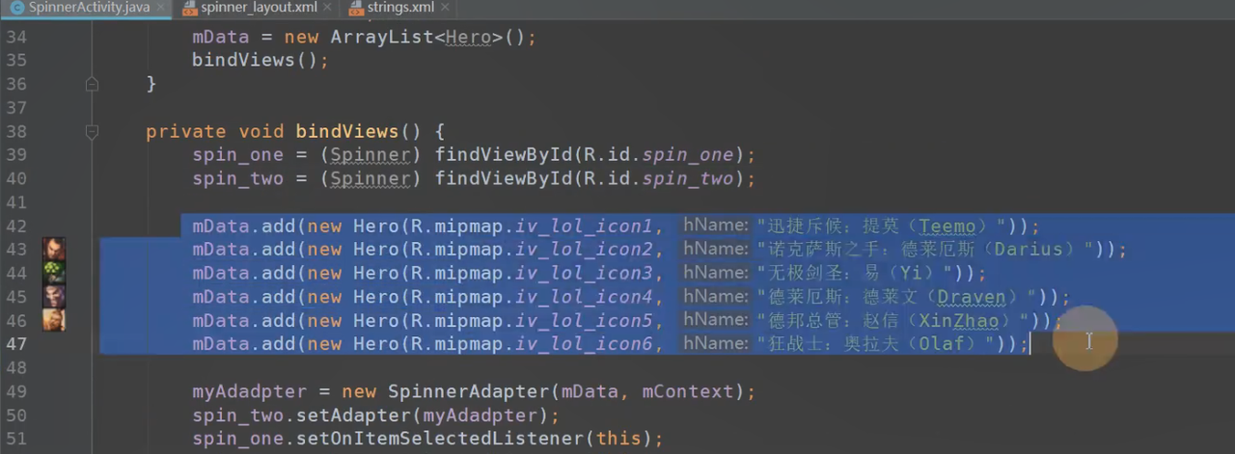Click 'private' keyword on line 38
The height and width of the screenshot is (454, 1235).
(x=186, y=131)
